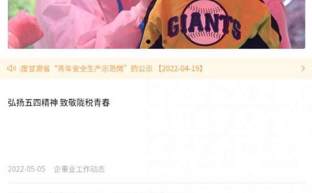Click the red glove on banner's left

click(25, 30)
